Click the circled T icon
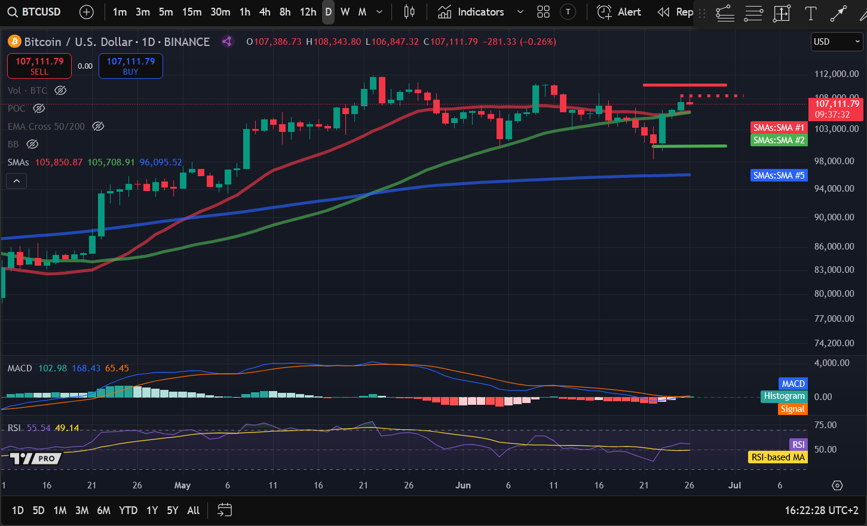867x526 pixels. (568, 12)
